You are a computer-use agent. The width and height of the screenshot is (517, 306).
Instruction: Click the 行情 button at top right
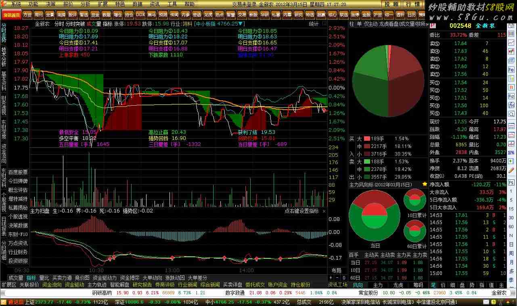413,4
